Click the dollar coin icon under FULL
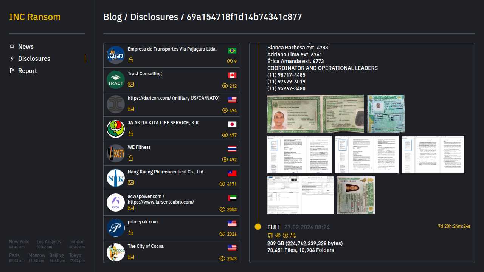Screen dimensions: 484x272 coord(285,235)
